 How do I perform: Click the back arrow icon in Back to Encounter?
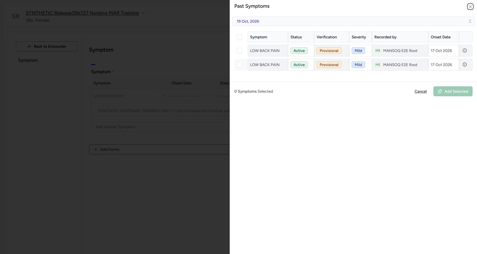(x=30, y=46)
